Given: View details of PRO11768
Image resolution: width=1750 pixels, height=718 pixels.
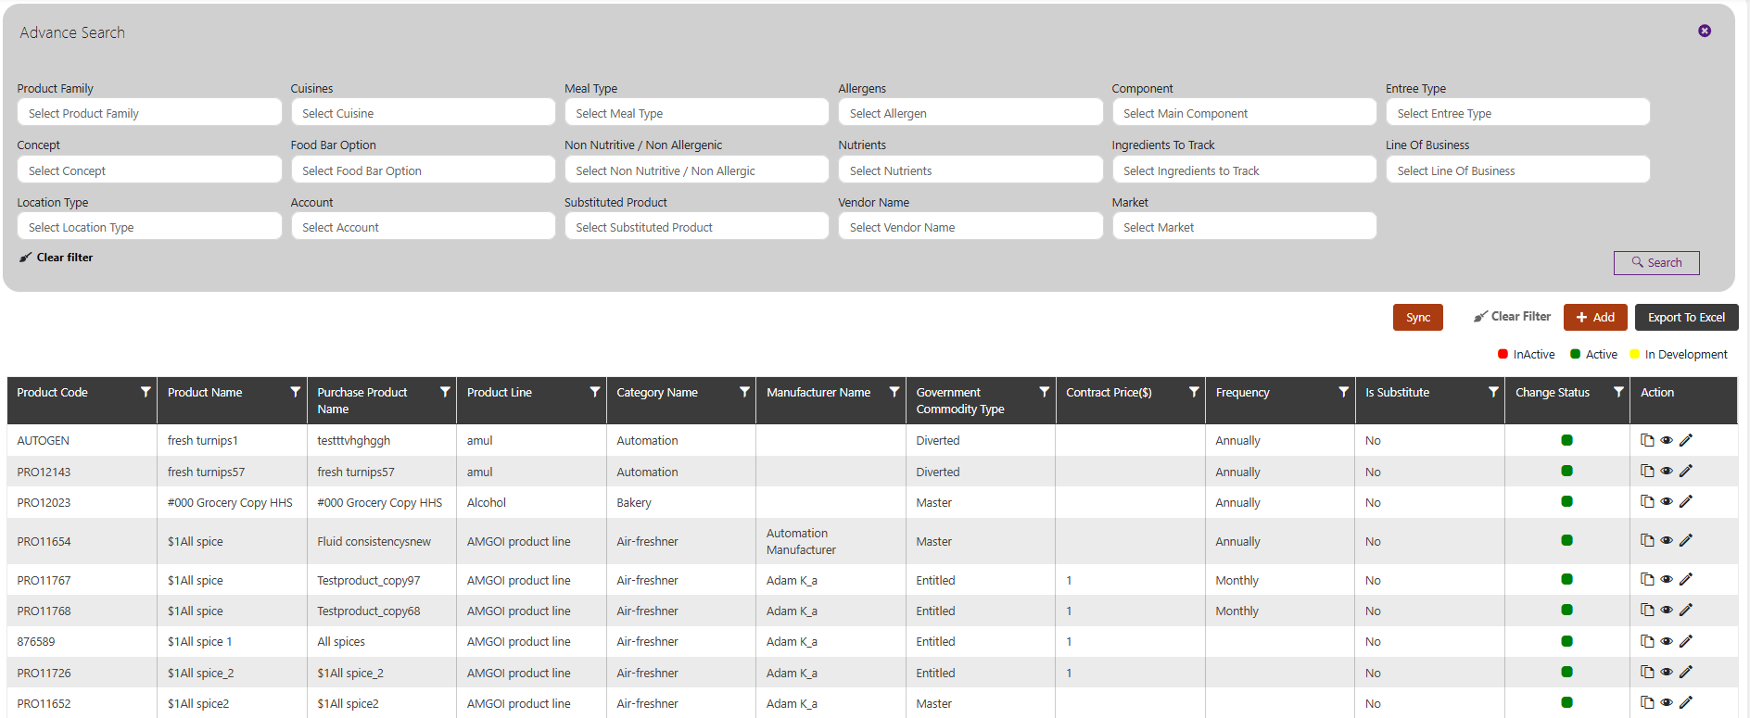Looking at the screenshot, I should coord(1667,610).
